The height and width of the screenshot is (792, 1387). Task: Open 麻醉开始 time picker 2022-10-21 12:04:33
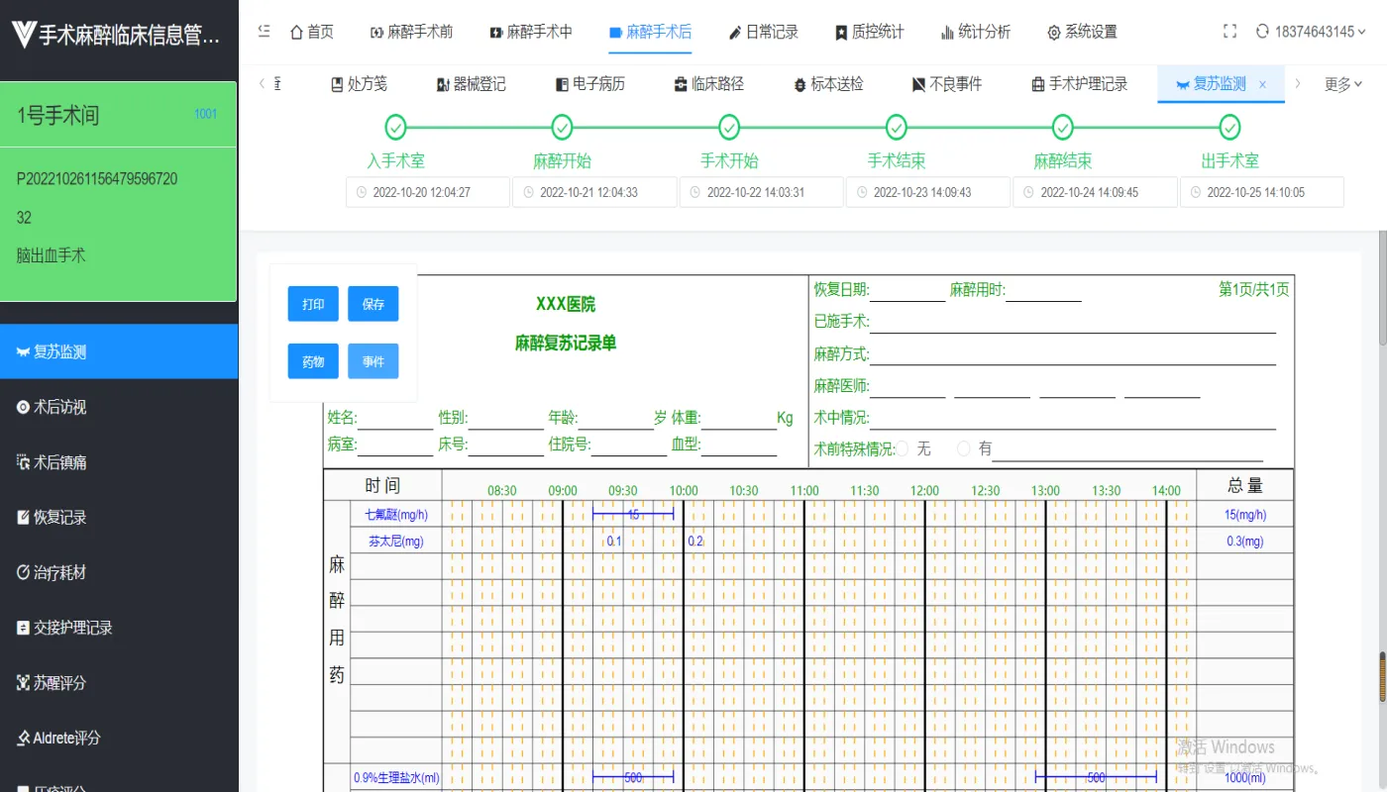tap(594, 192)
